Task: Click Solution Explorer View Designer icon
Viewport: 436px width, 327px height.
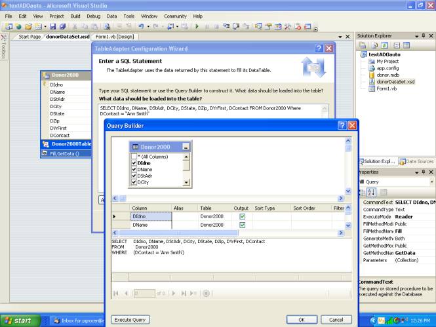Action: click(406, 45)
